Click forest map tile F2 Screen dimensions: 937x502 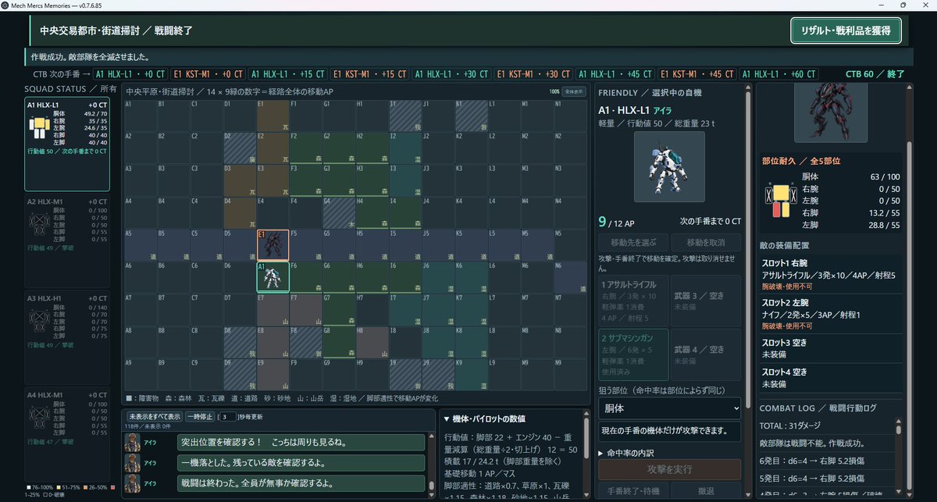tap(306, 148)
